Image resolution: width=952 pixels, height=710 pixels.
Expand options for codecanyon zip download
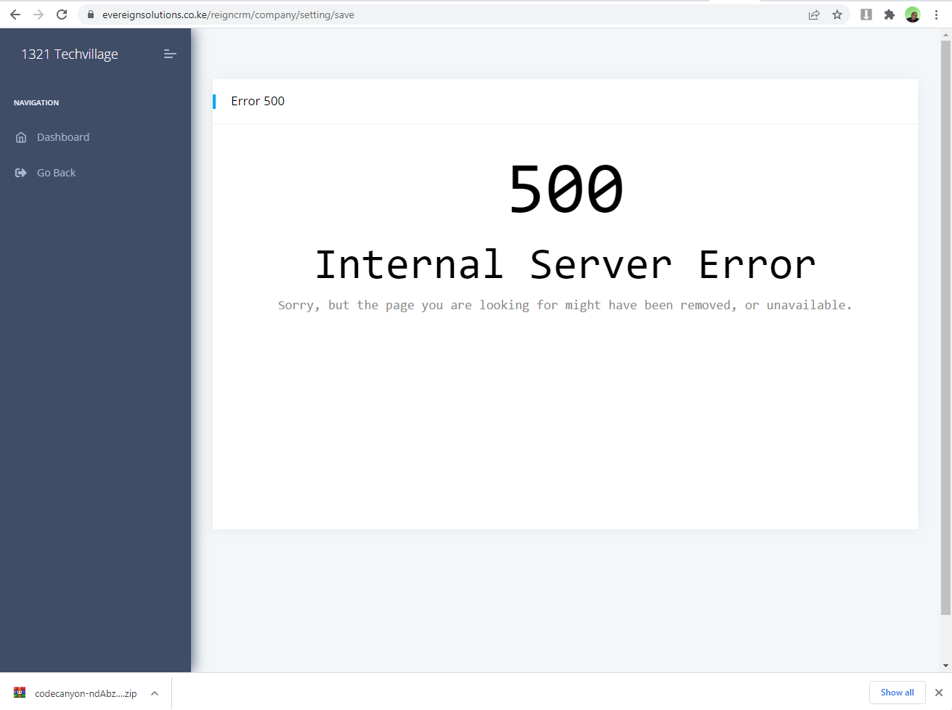tap(155, 693)
